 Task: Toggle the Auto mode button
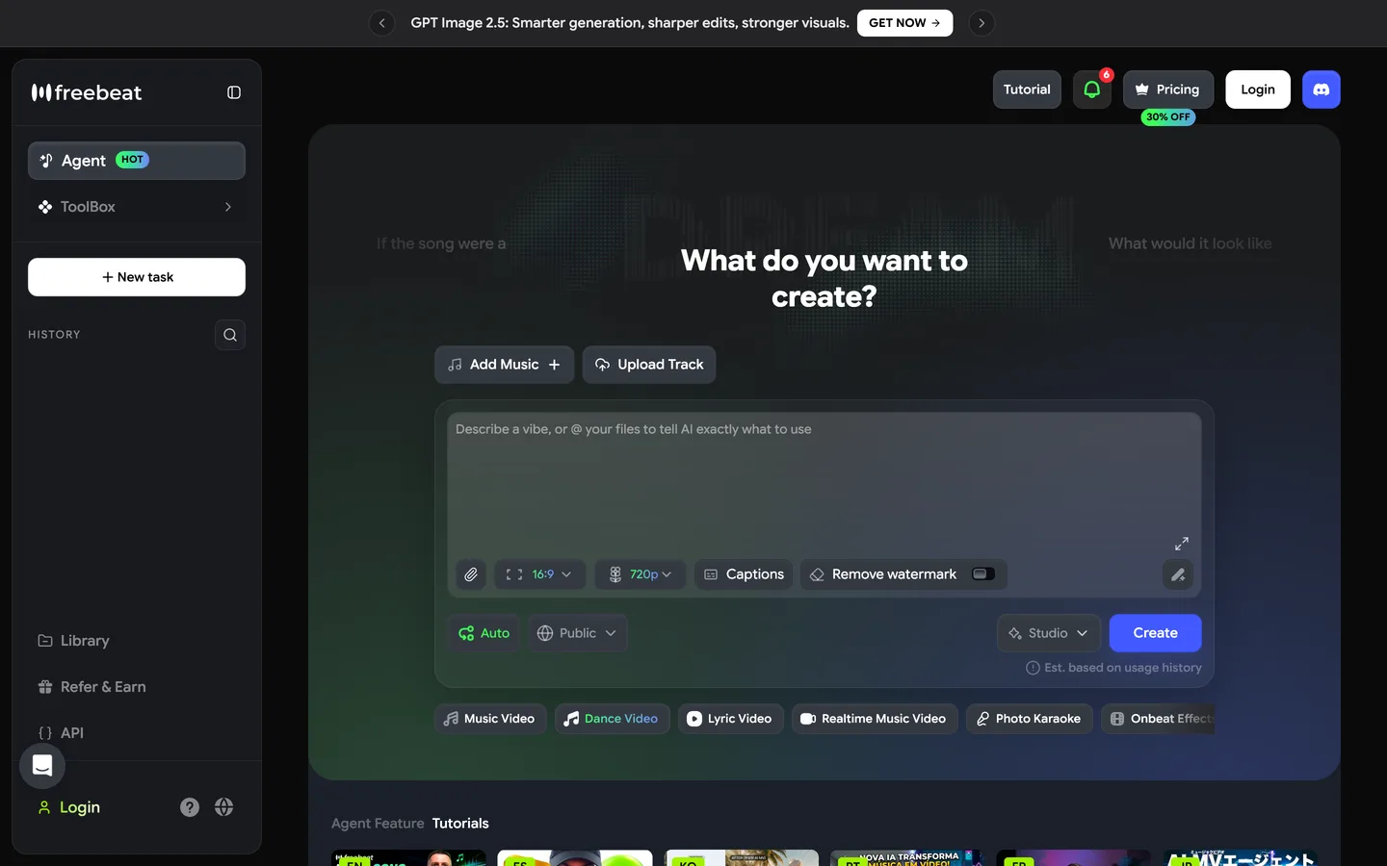point(484,633)
